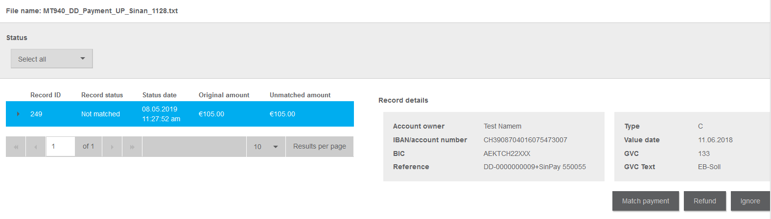Viewport: 771px width, 219px height.
Task: Sort by Record ID column header
Action: click(x=46, y=95)
